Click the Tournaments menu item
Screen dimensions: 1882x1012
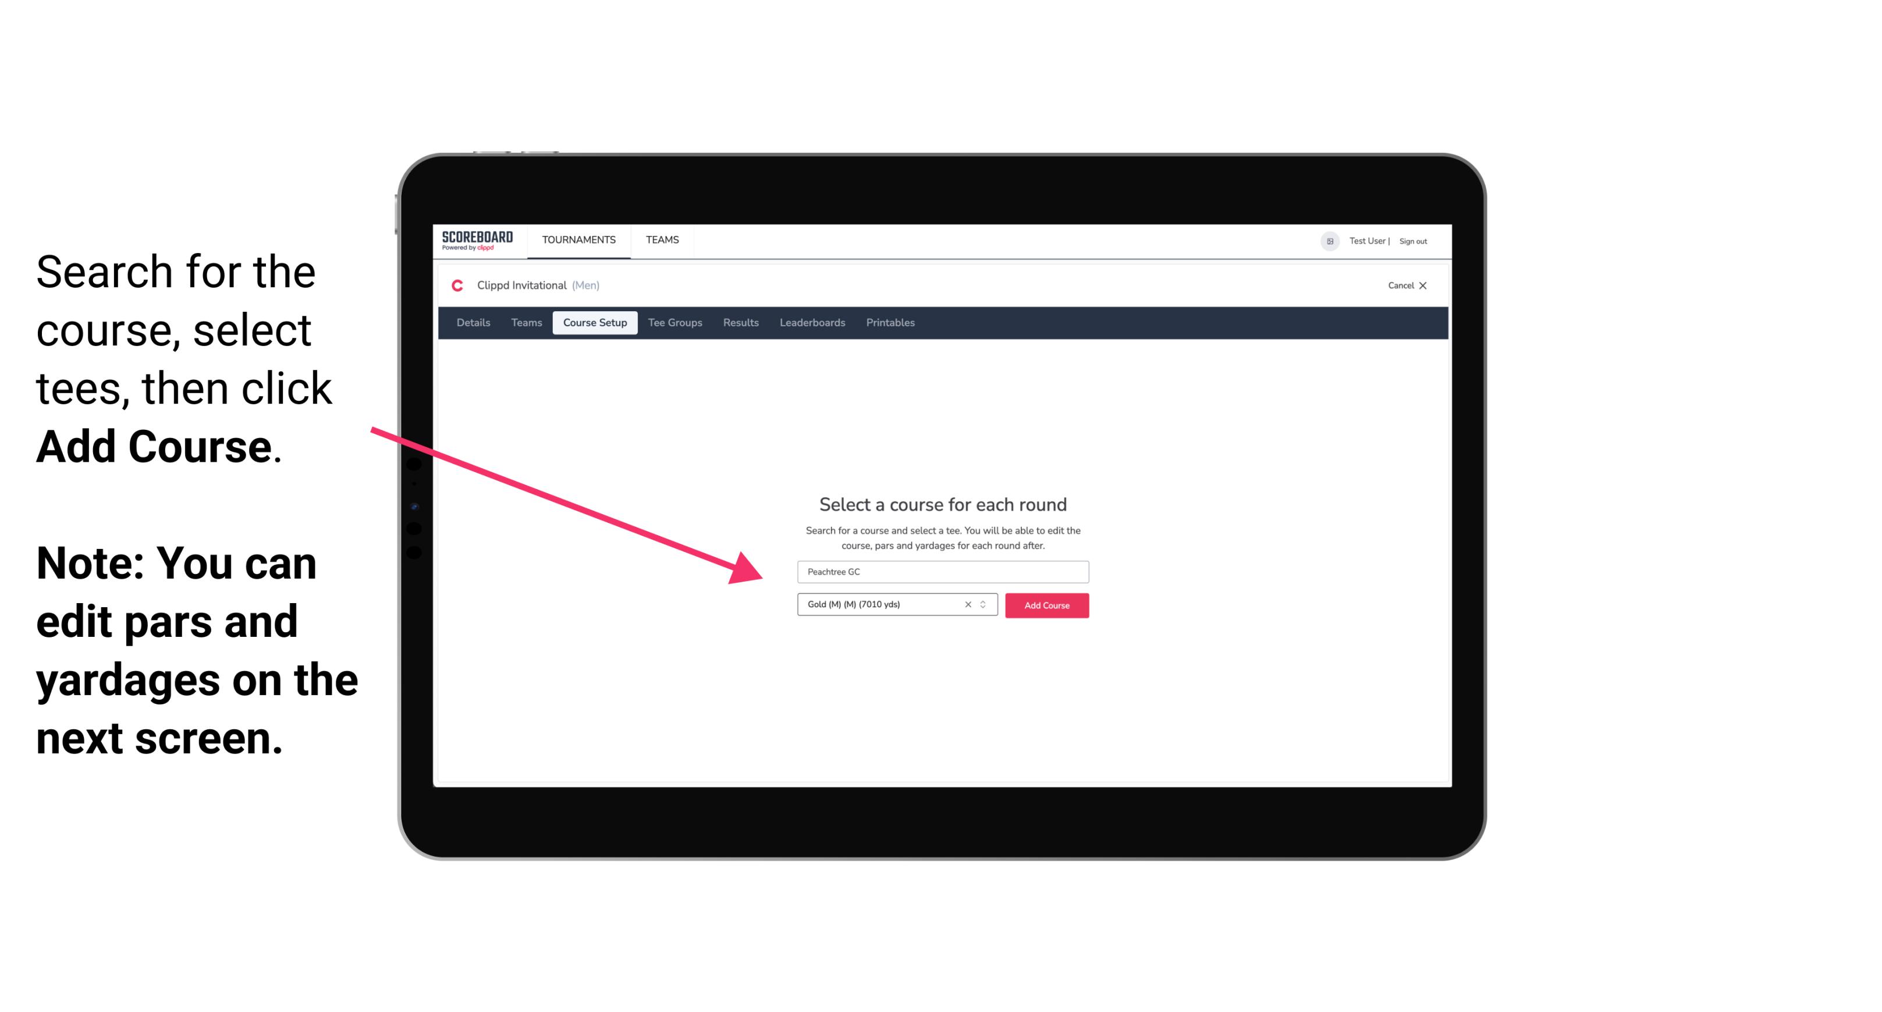578,239
